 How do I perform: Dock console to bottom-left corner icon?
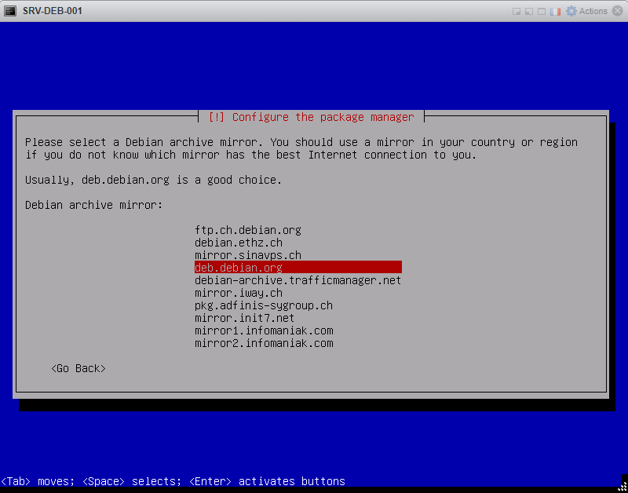529,11
